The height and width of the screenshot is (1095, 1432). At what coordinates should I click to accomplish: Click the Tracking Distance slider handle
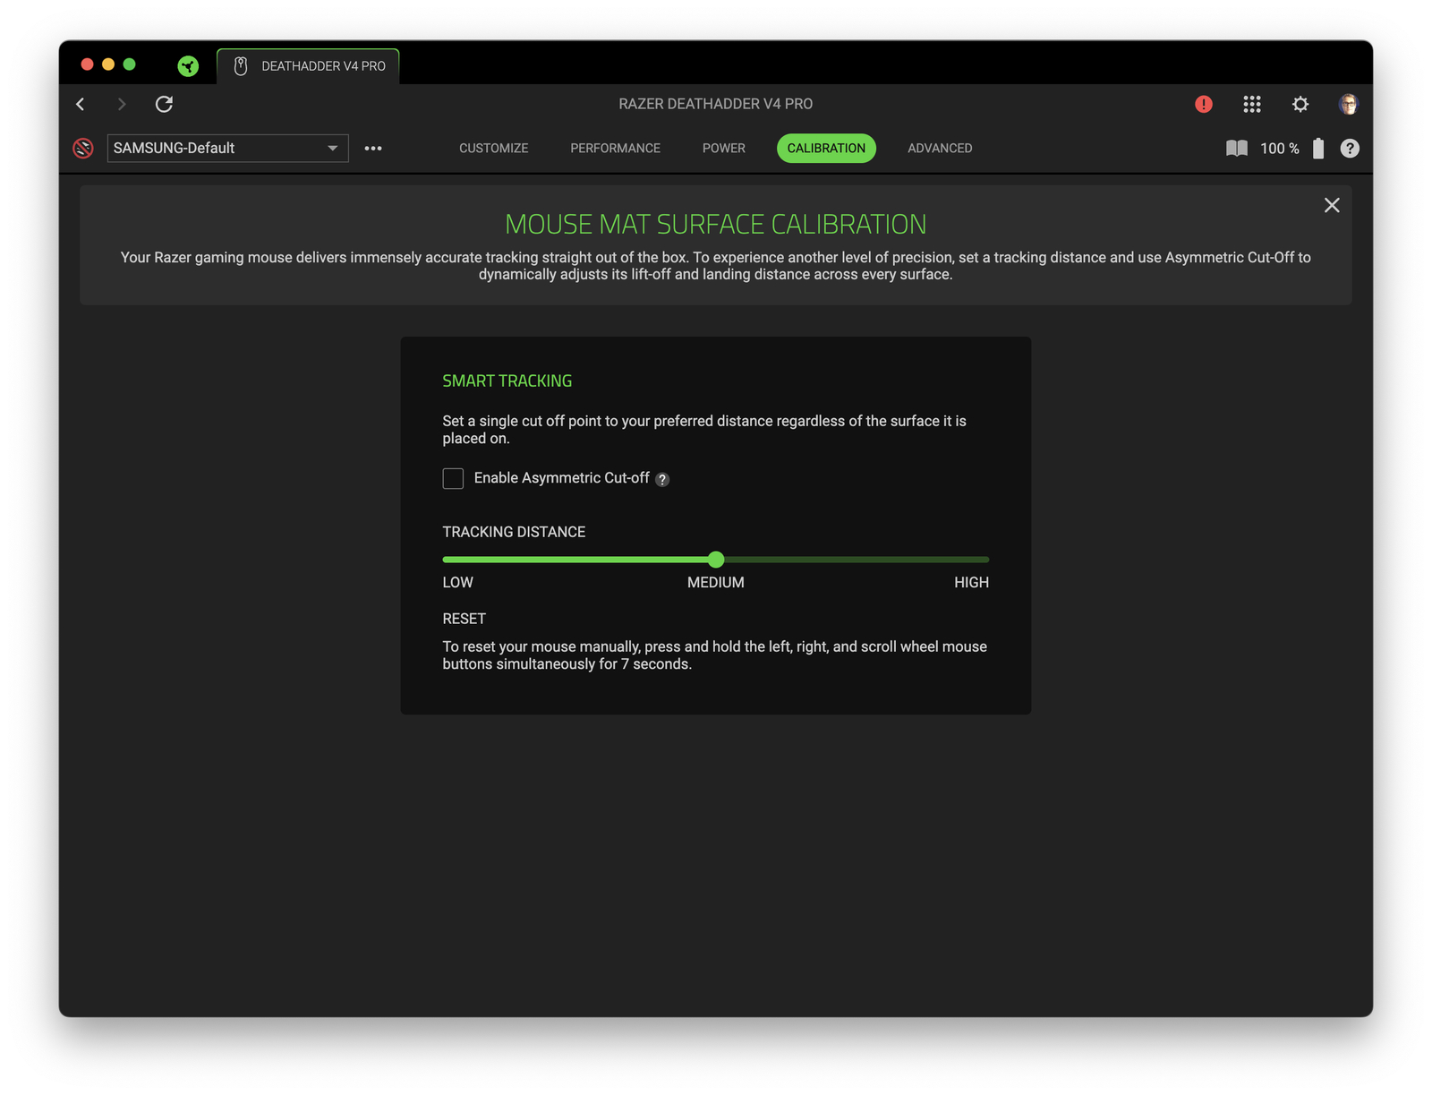[716, 560]
